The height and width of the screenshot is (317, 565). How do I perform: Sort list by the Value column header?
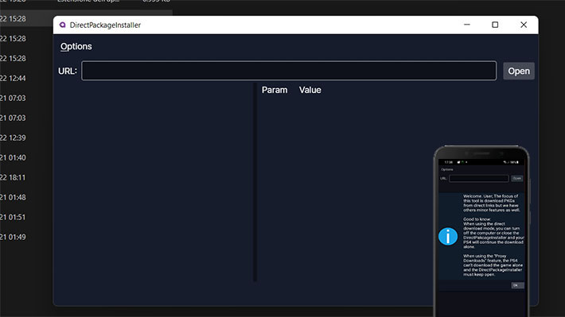[x=310, y=90]
